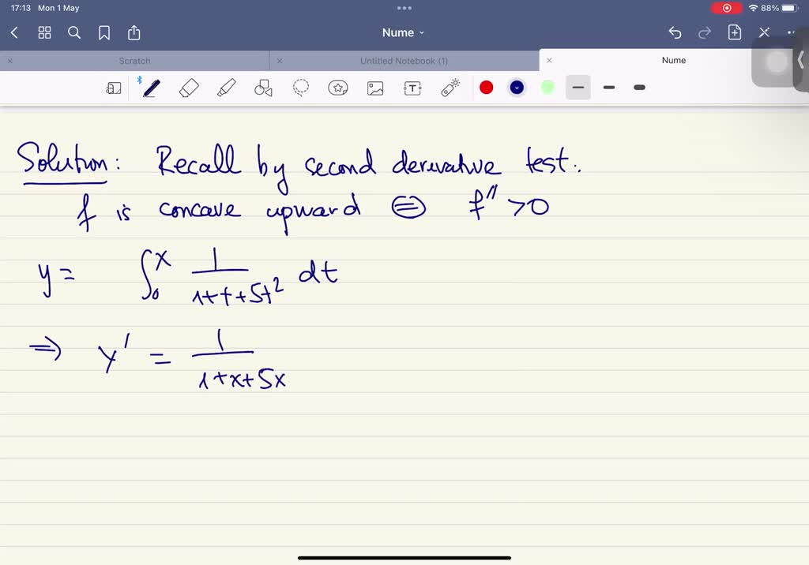Open the search in document
The width and height of the screenshot is (809, 565).
74,32
